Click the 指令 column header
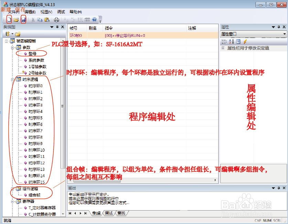288x224 pixels. pyautogui.click(x=145, y=28)
